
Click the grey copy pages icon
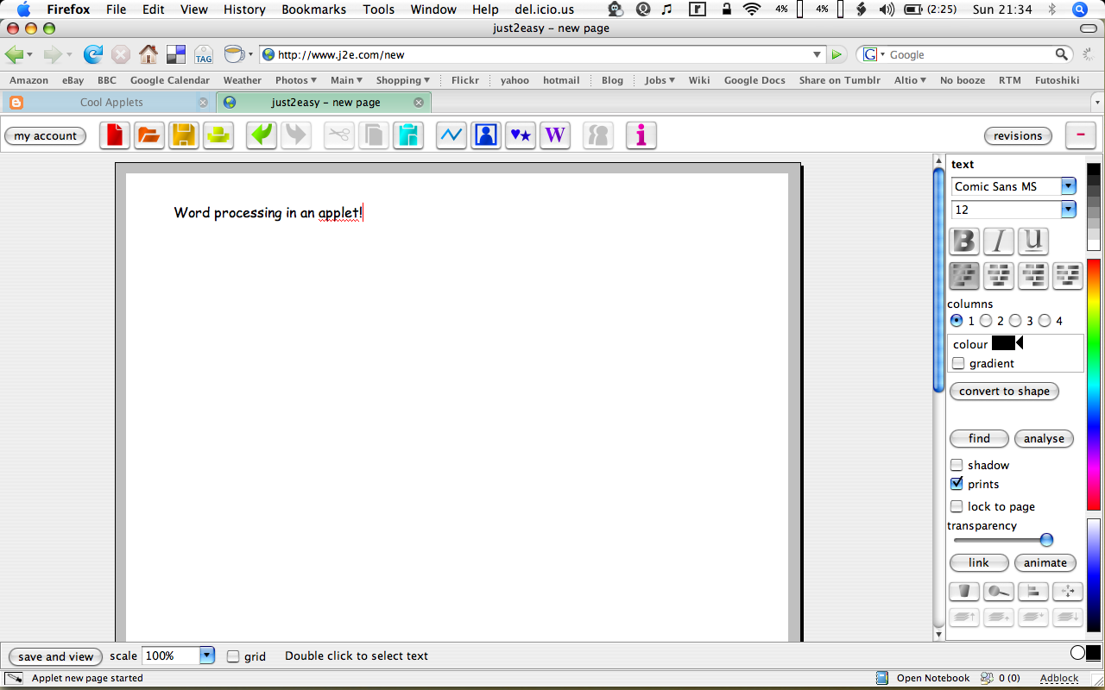(374, 135)
